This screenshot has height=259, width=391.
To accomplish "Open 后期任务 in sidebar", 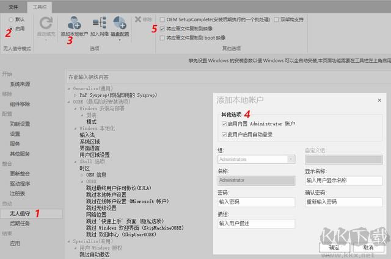I will [x=20, y=224].
